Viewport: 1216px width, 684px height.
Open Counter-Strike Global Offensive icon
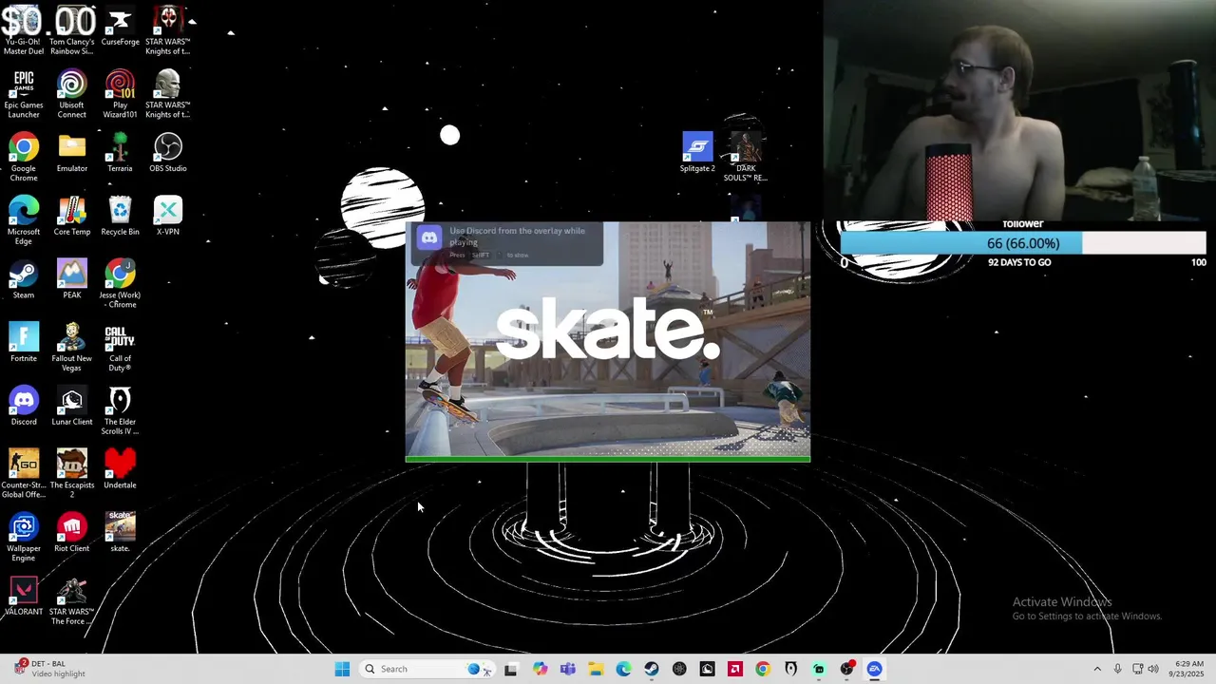pos(24,474)
